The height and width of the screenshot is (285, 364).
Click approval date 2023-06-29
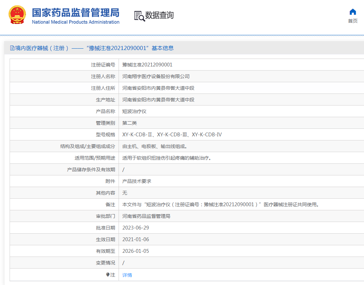click(136, 228)
